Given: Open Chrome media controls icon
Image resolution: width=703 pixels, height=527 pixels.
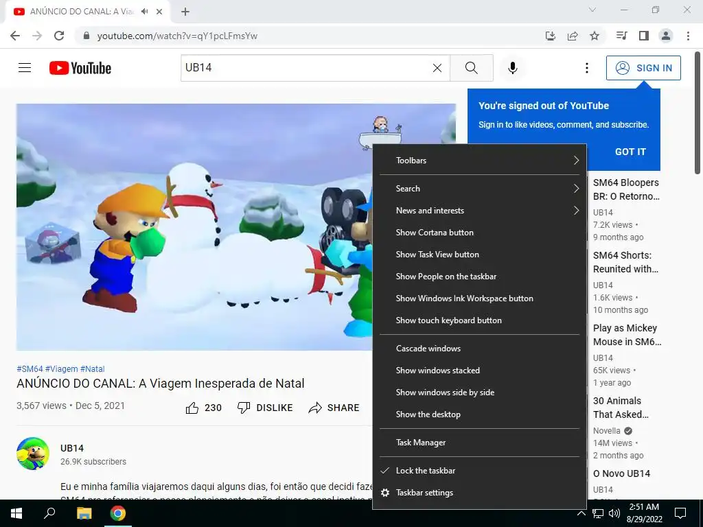Looking at the screenshot, I should (x=621, y=36).
